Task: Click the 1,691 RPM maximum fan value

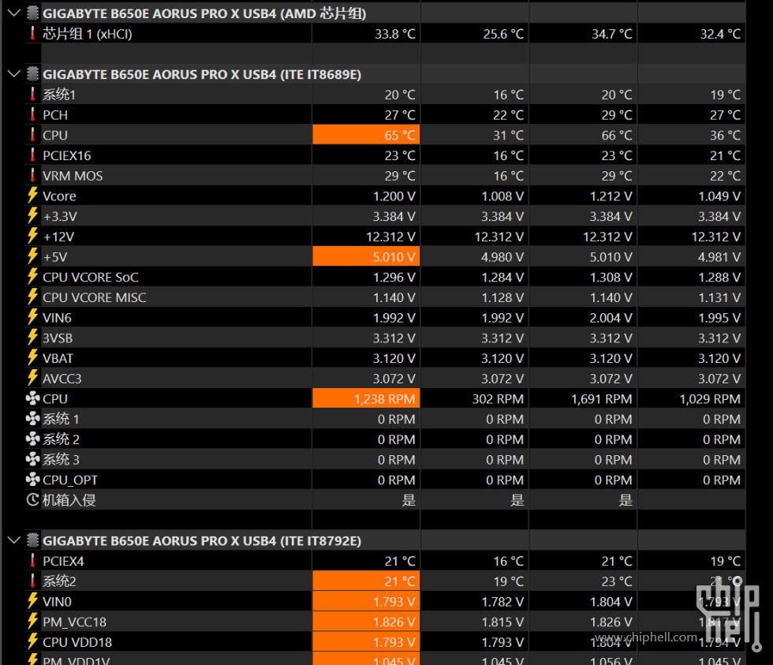Action: tap(601, 399)
